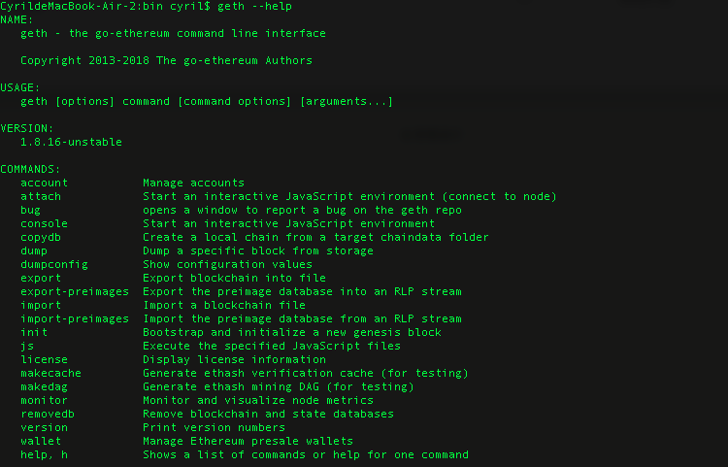Click the version string 1.8.16-unstable

click(71, 142)
